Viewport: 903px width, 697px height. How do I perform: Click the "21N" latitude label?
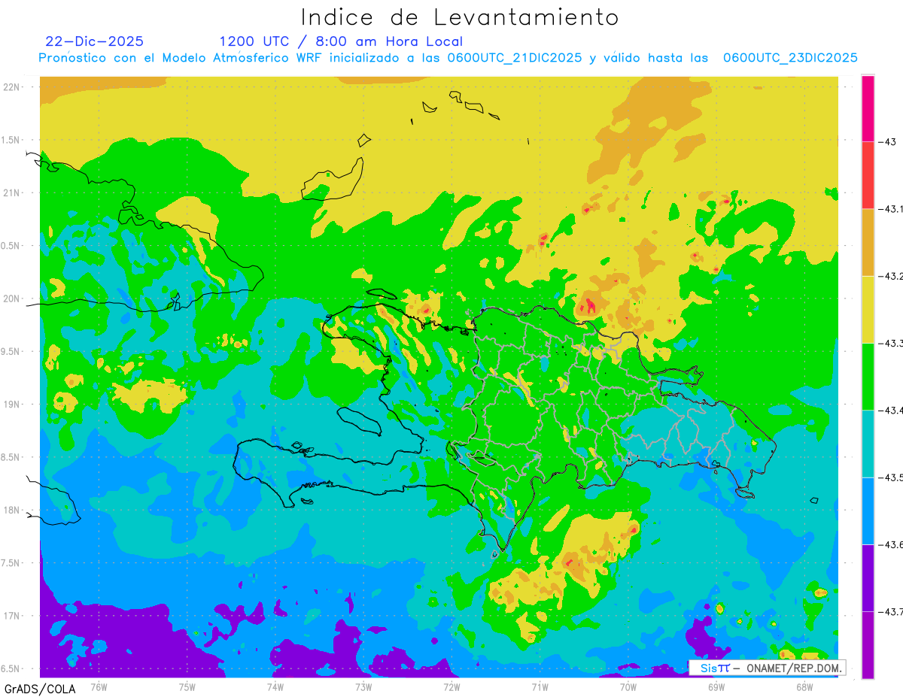tap(13, 192)
